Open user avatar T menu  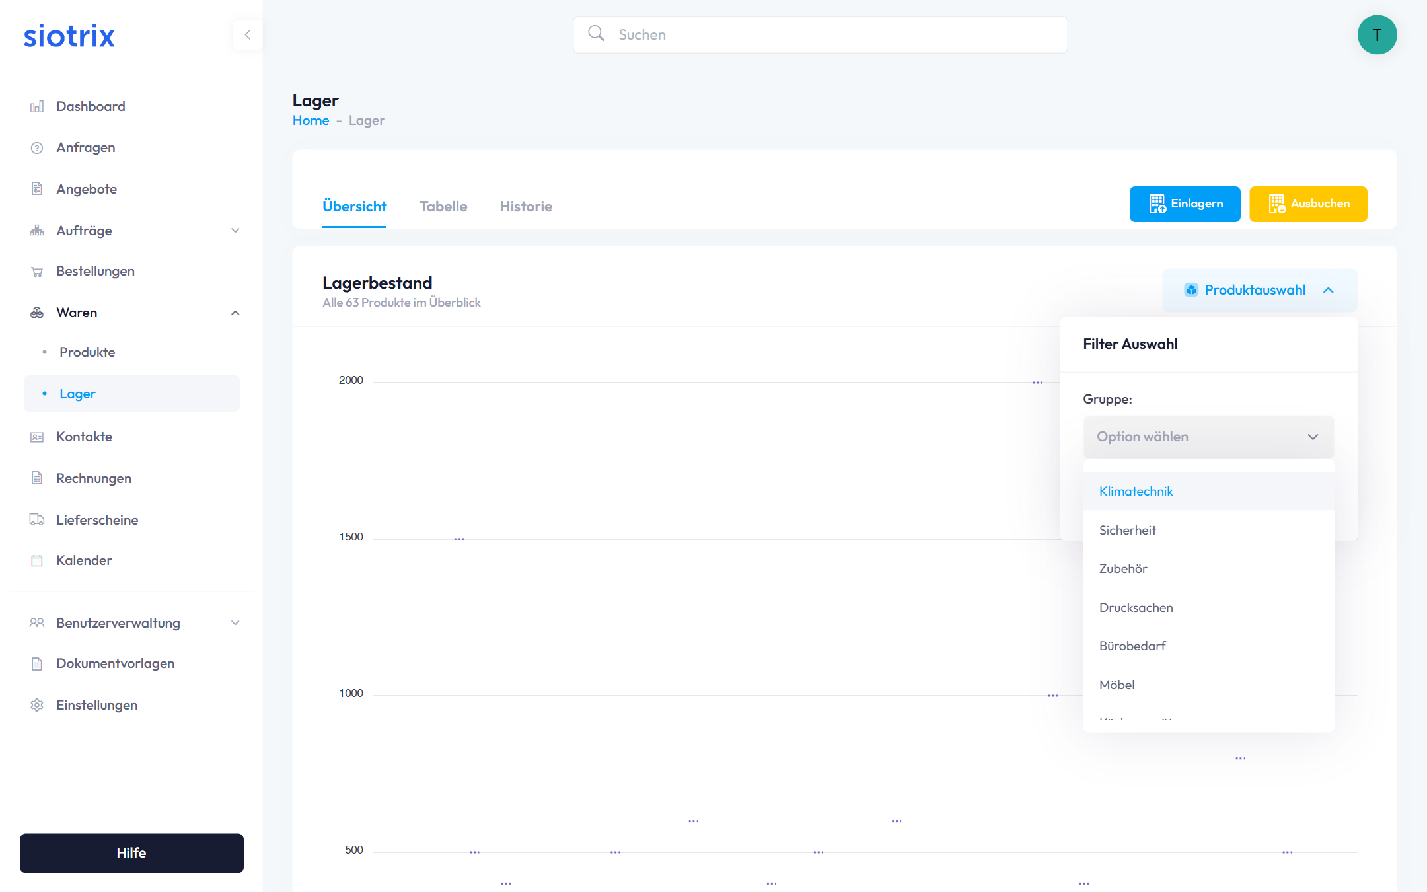[x=1377, y=35]
